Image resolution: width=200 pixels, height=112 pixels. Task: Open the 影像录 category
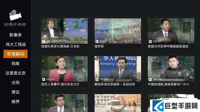(15, 35)
